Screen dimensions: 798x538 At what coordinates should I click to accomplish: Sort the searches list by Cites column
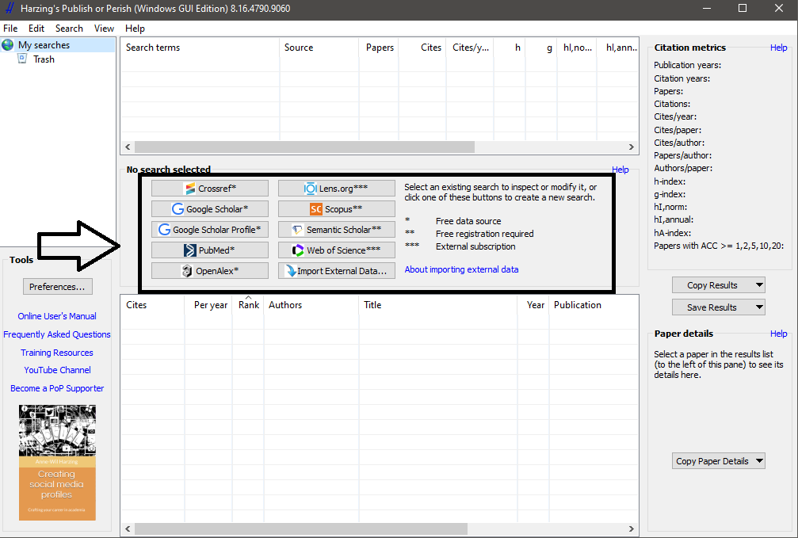click(422, 48)
